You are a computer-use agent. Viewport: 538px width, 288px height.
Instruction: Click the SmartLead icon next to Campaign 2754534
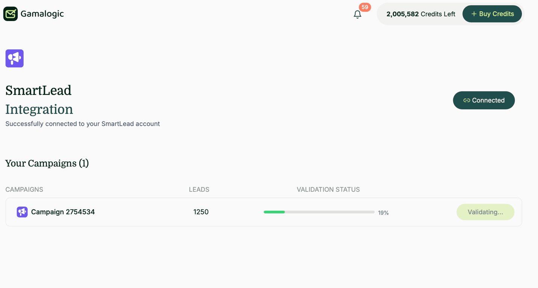click(22, 212)
